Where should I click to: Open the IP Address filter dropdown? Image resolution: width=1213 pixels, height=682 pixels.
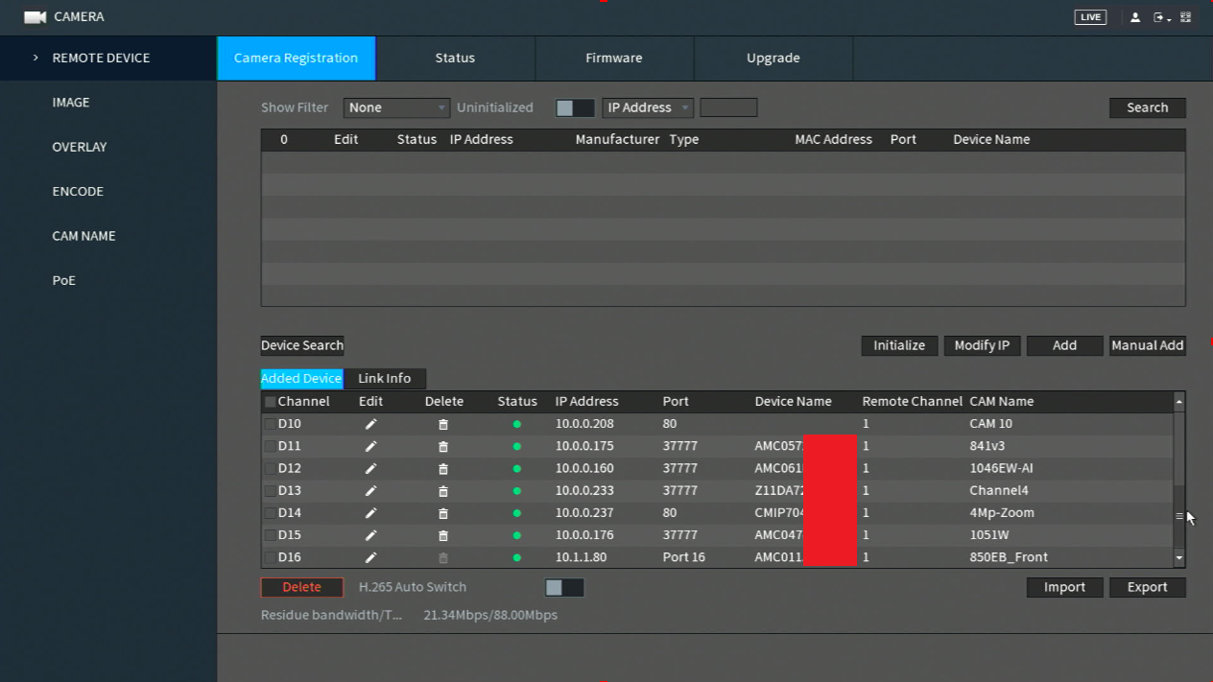point(648,108)
